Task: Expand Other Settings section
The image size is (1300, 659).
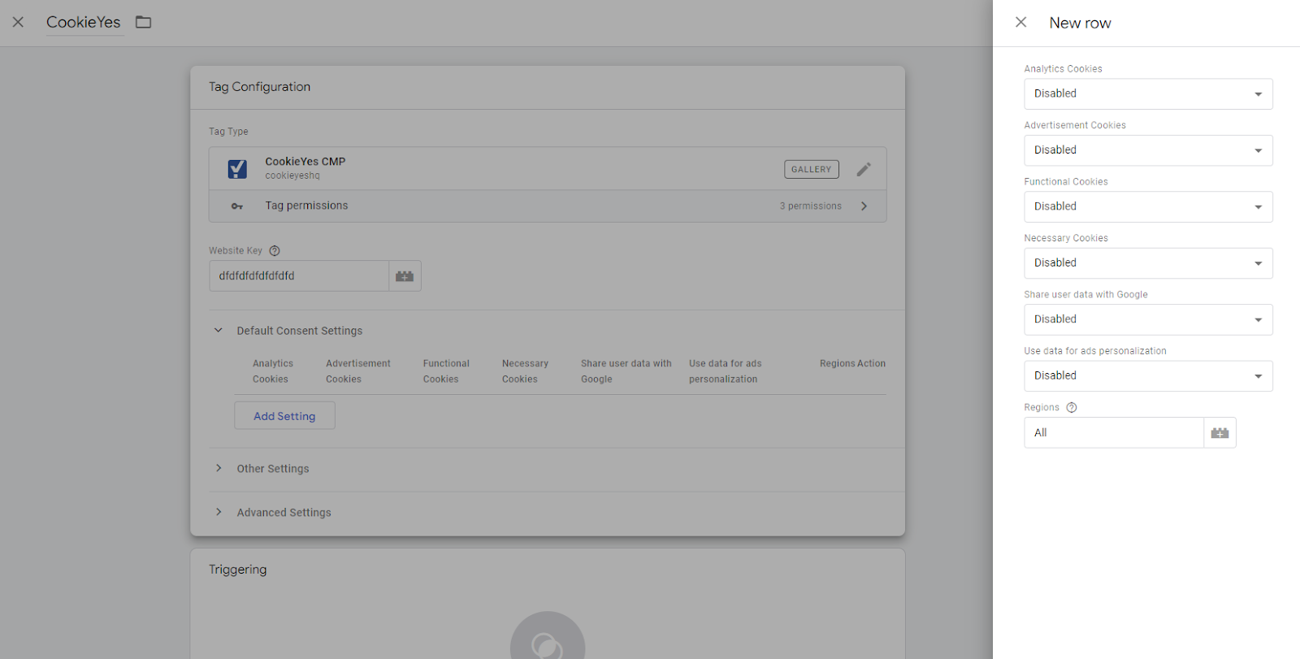Action: point(218,468)
